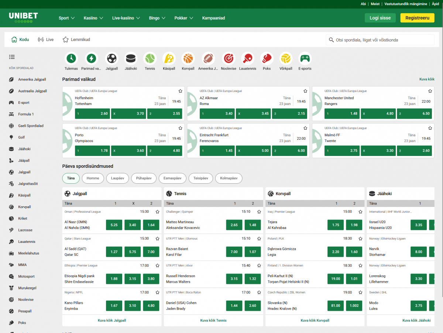
Task: Open the Korvpall basketball category icon
Action: (x=188, y=58)
